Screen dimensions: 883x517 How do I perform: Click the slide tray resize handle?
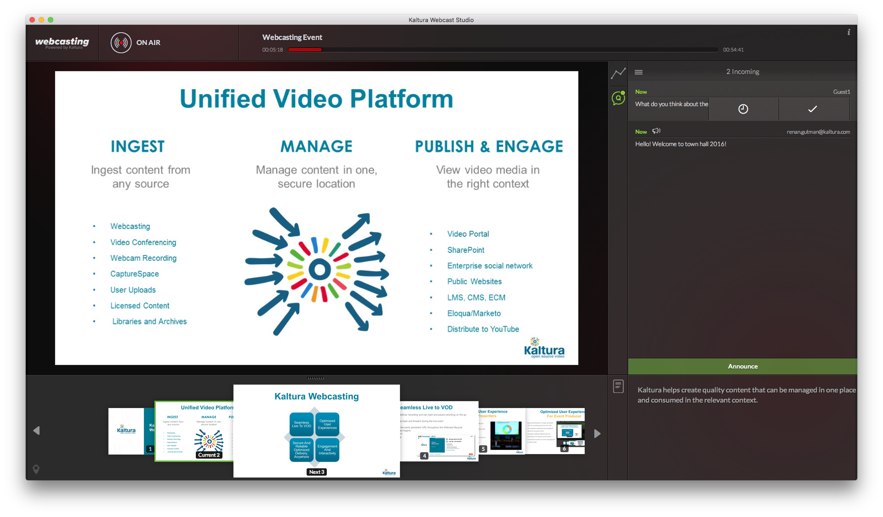pos(316,378)
